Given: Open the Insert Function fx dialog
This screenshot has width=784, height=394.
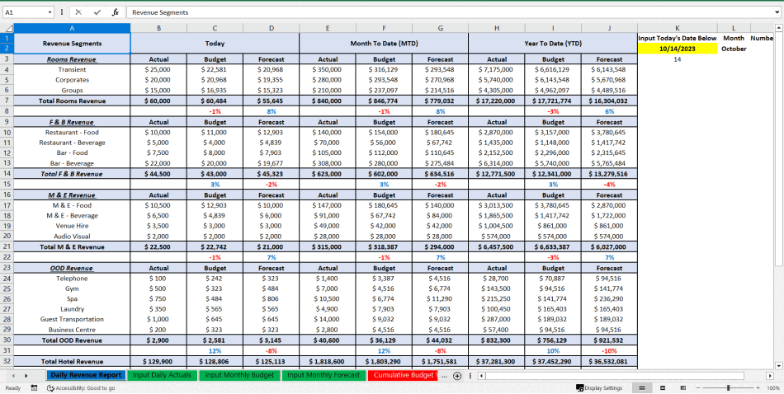Looking at the screenshot, I should pyautogui.click(x=115, y=12).
